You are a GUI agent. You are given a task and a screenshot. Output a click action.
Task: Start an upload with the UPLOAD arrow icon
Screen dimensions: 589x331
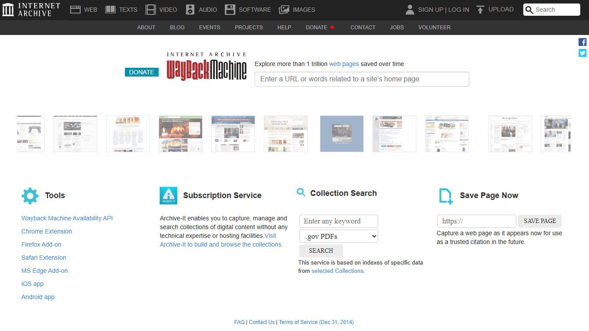479,9
